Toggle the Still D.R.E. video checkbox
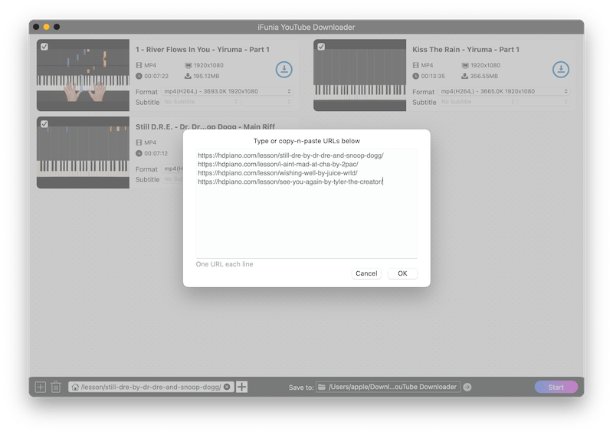 tap(44, 123)
